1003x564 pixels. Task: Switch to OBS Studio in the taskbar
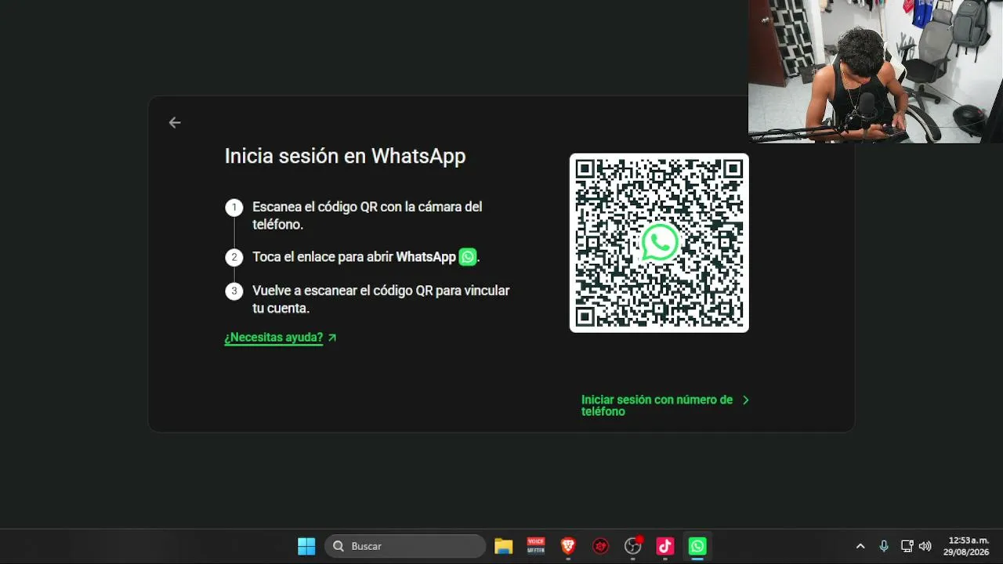click(633, 546)
